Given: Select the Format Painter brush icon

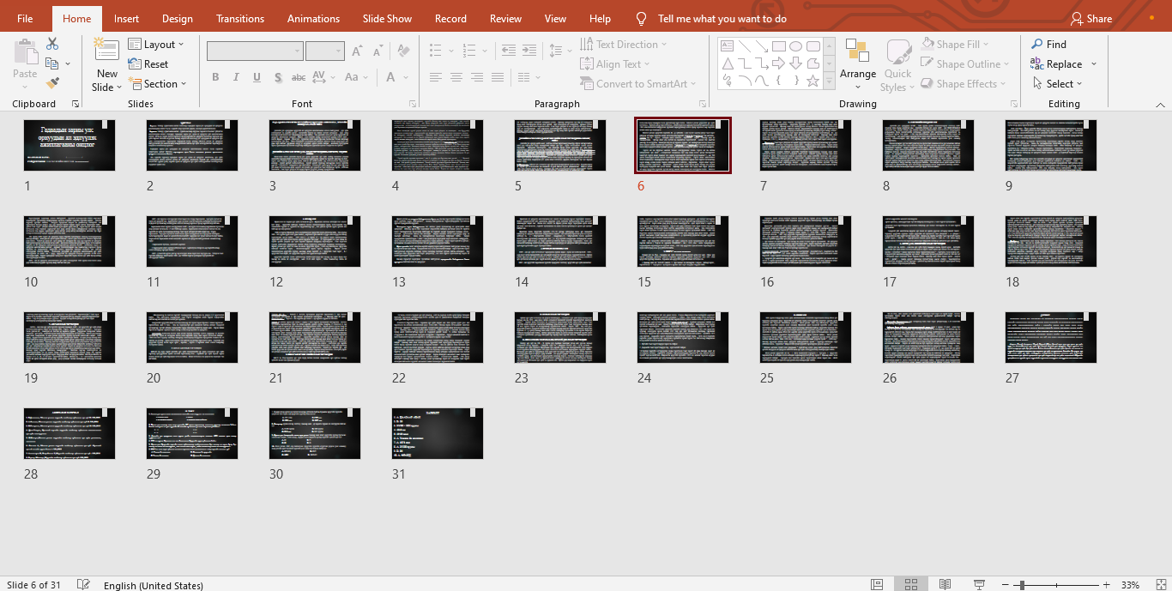Looking at the screenshot, I should (52, 84).
